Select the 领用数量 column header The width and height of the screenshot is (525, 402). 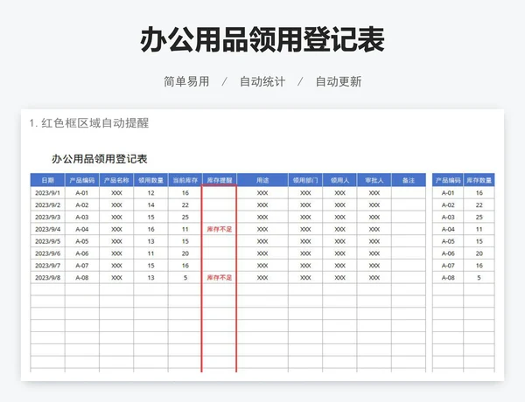point(151,180)
